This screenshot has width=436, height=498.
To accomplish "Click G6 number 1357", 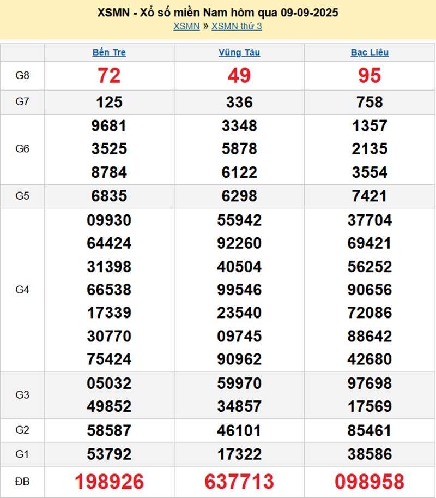I will click(x=370, y=126).
